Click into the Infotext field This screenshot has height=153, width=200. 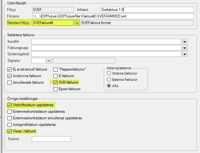coord(147,10)
